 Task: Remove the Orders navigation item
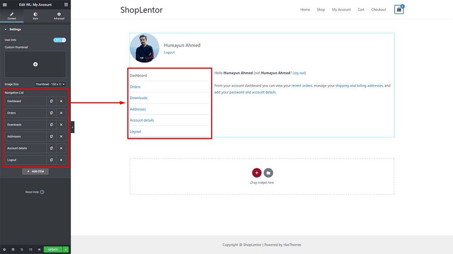(61, 113)
